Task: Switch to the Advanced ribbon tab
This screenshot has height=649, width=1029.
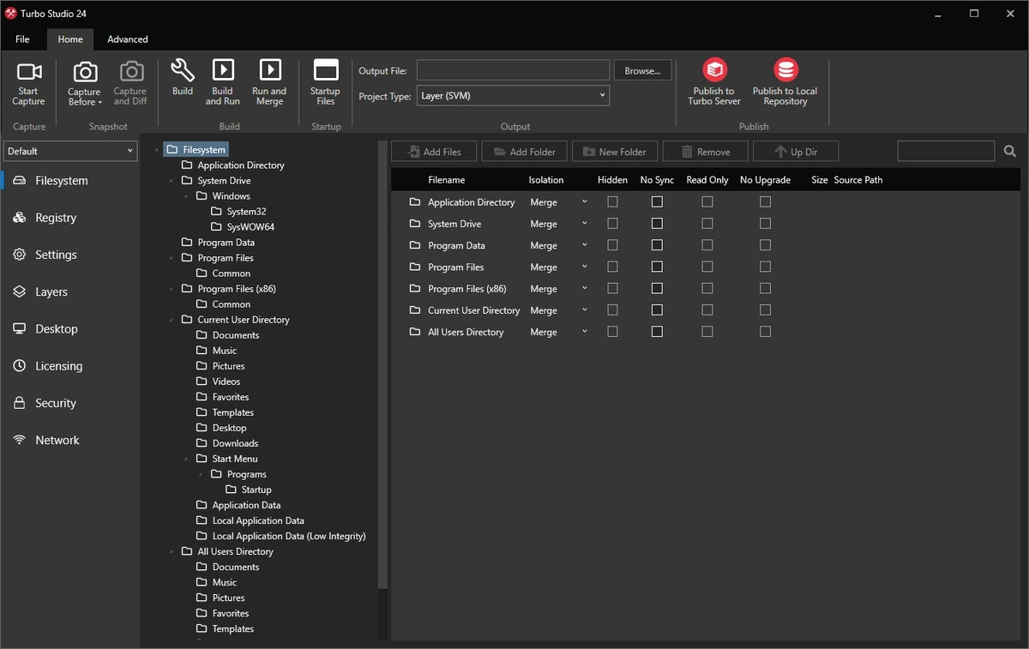Action: point(128,39)
